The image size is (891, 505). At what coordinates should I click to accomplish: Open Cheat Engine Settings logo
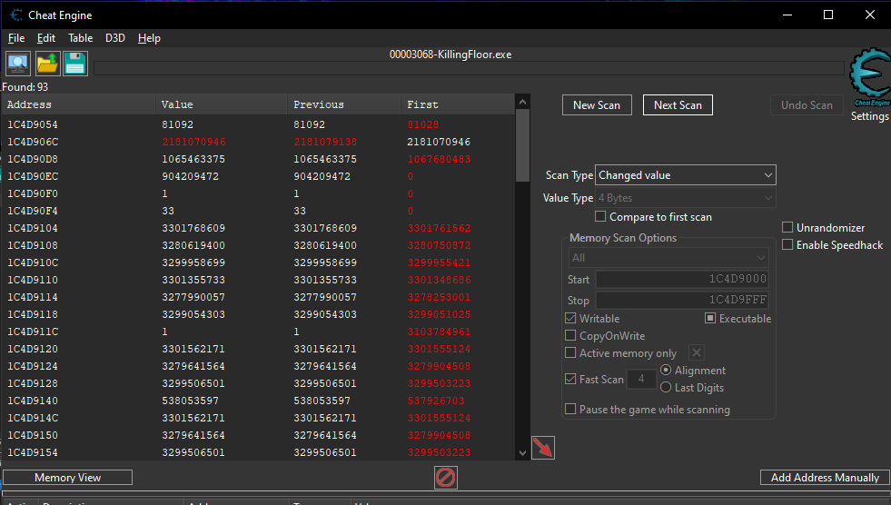click(868, 76)
